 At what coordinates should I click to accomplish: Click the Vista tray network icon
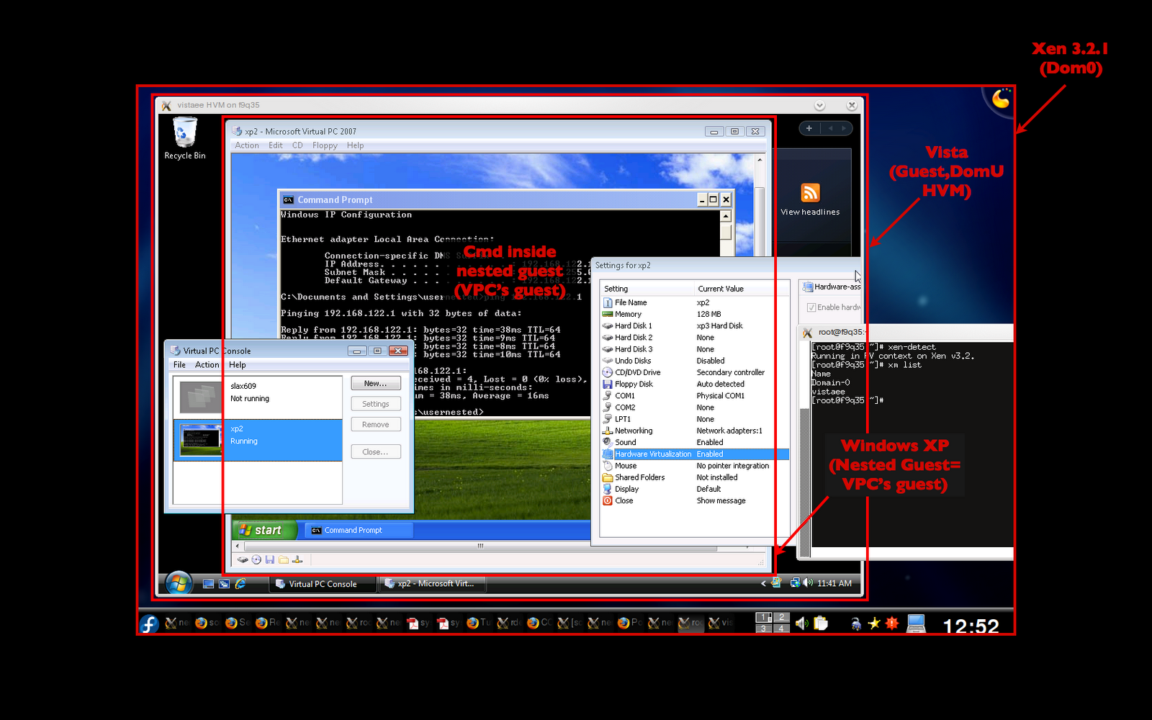pos(795,583)
